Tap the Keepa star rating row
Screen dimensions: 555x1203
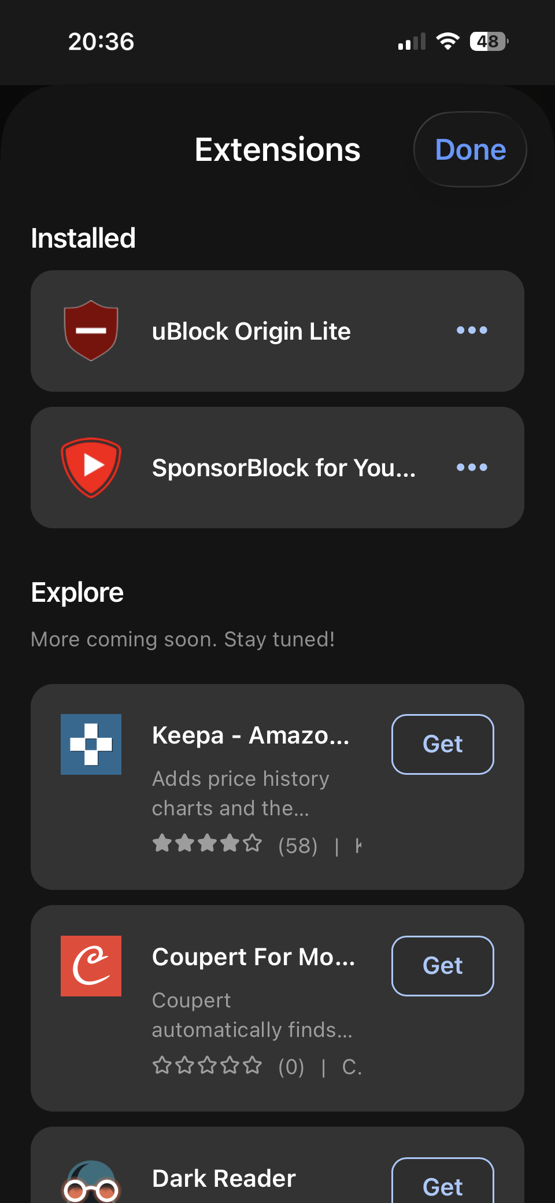click(207, 844)
